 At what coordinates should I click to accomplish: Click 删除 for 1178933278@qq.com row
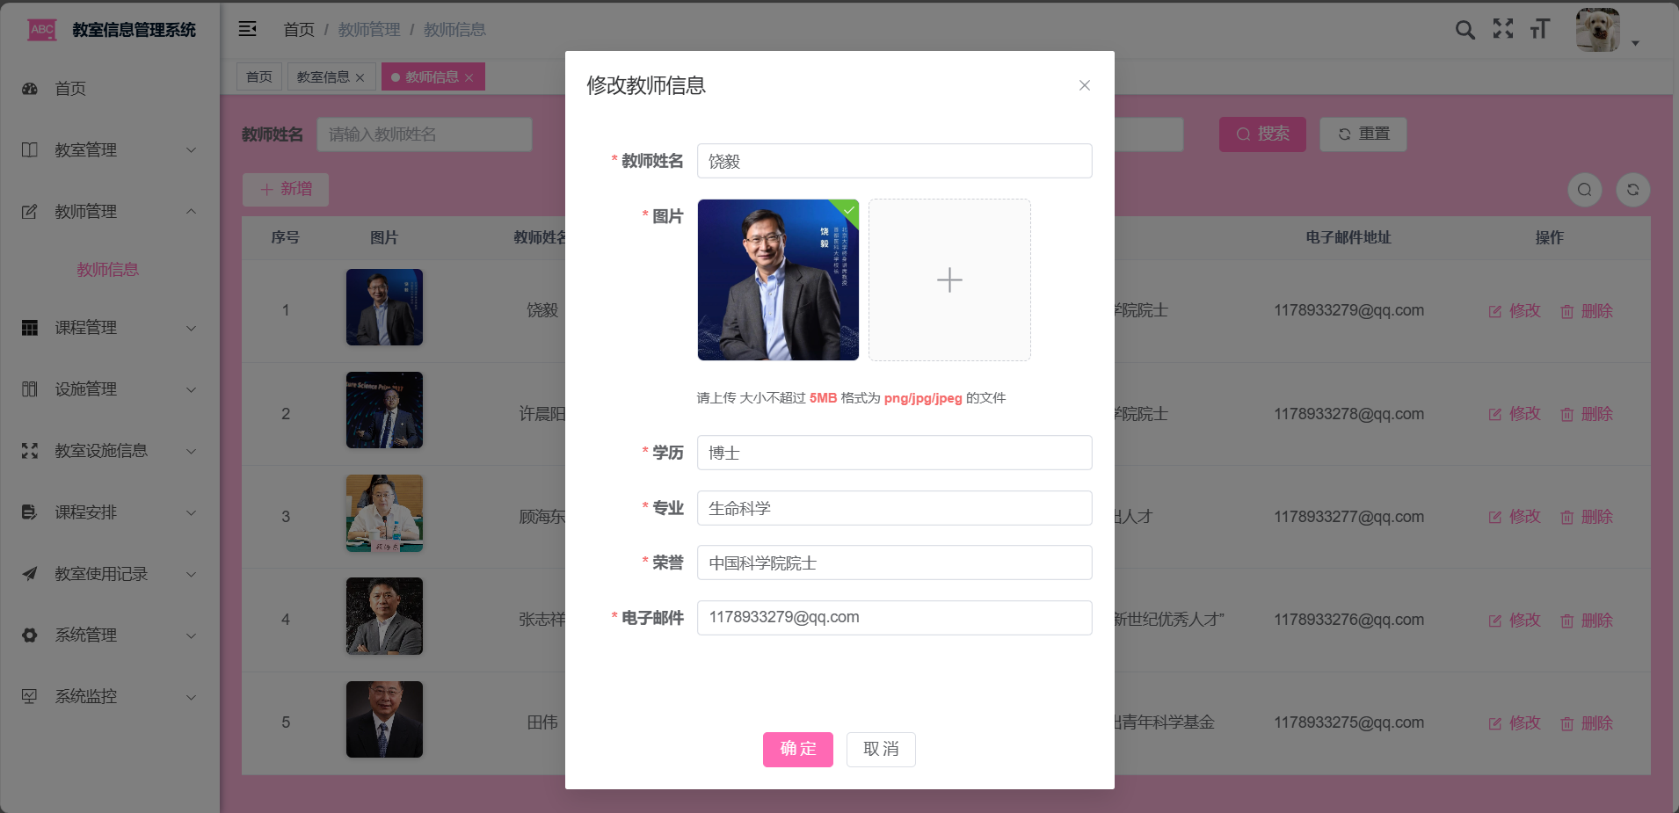(1587, 414)
